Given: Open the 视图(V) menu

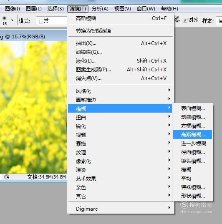Looking at the screenshot, I should [x=123, y=9].
